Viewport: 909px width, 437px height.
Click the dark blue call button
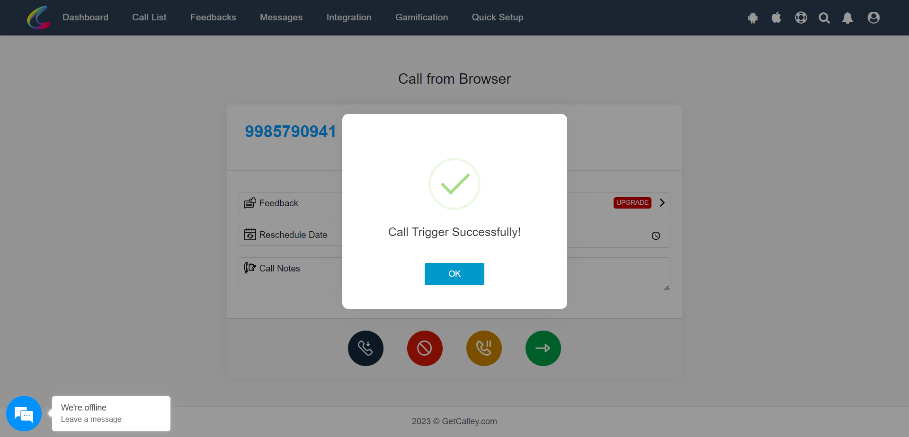coord(365,348)
